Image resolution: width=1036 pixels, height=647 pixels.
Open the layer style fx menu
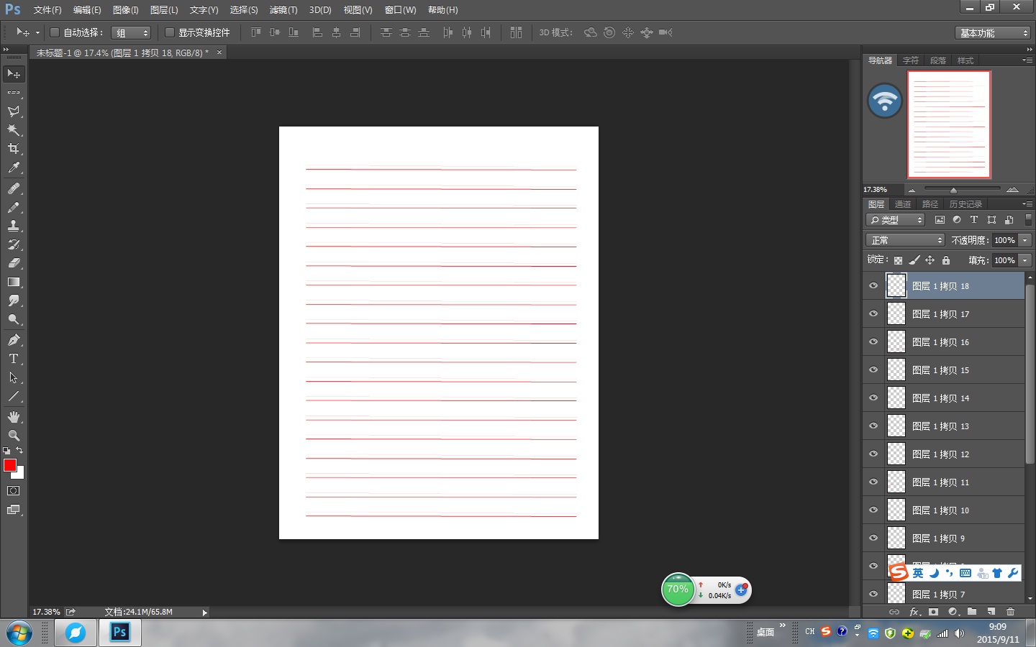(914, 612)
